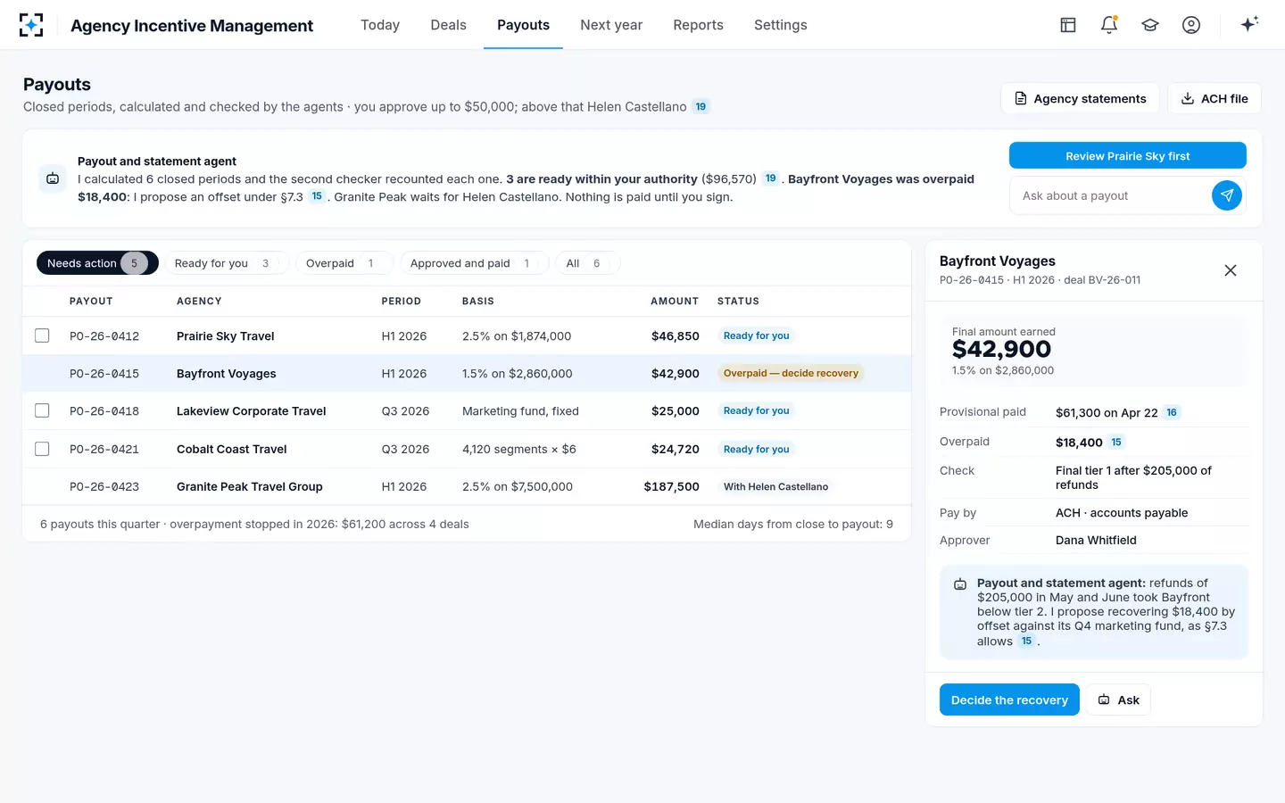Click the Agency statements button
Screen dimensions: 1285x803
[x=1080, y=98]
